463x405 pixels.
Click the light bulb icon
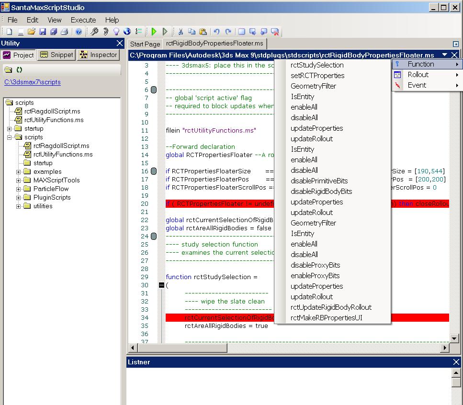(116, 32)
